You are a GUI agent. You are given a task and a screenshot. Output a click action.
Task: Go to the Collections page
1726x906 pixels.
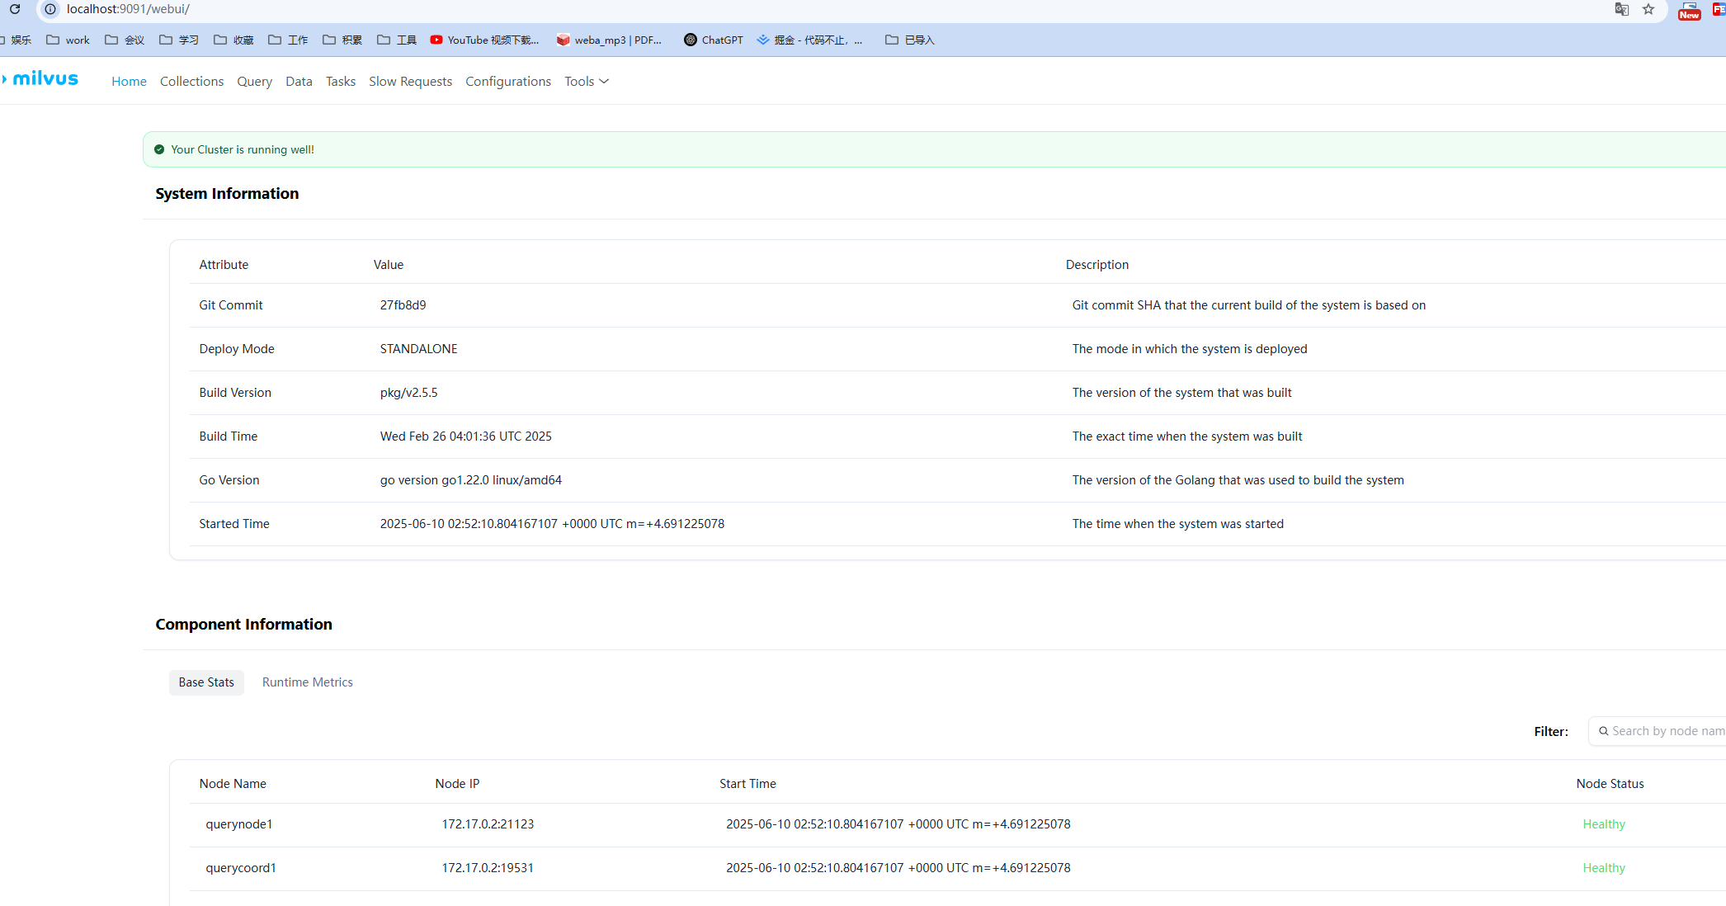tap(191, 81)
